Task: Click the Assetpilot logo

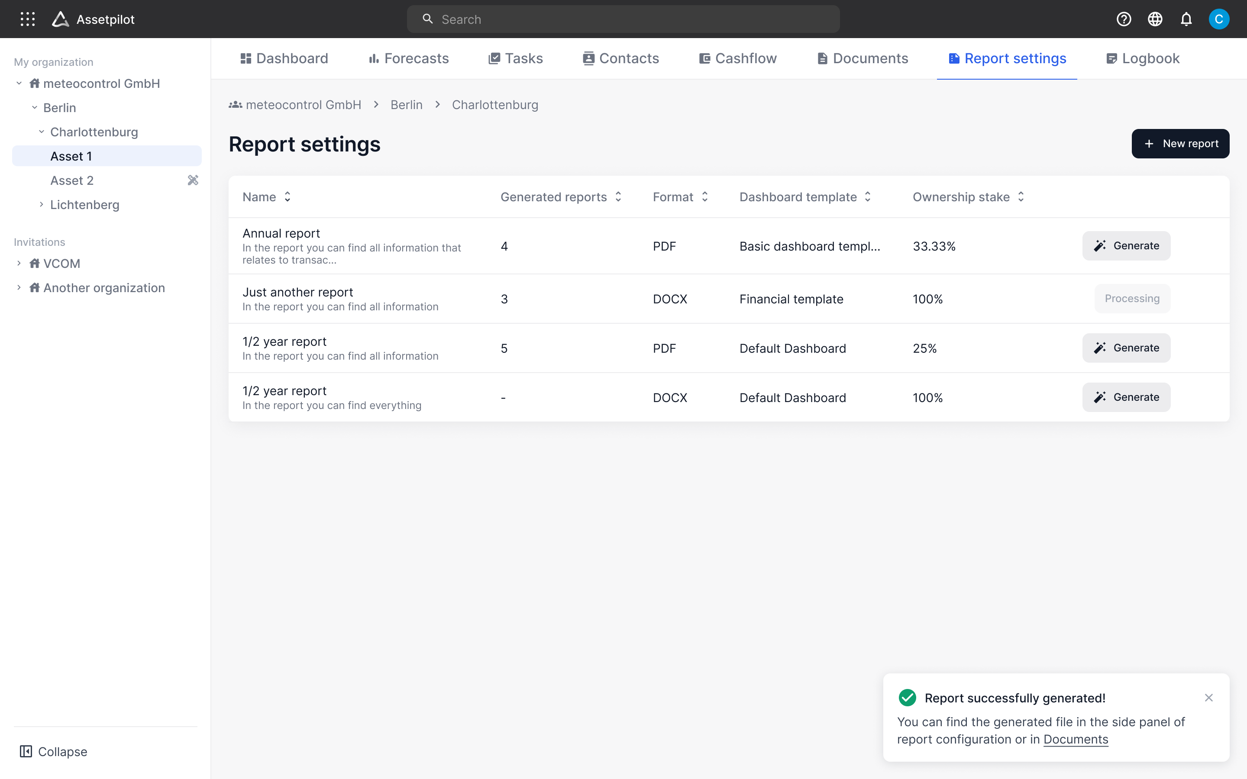Action: 61,19
